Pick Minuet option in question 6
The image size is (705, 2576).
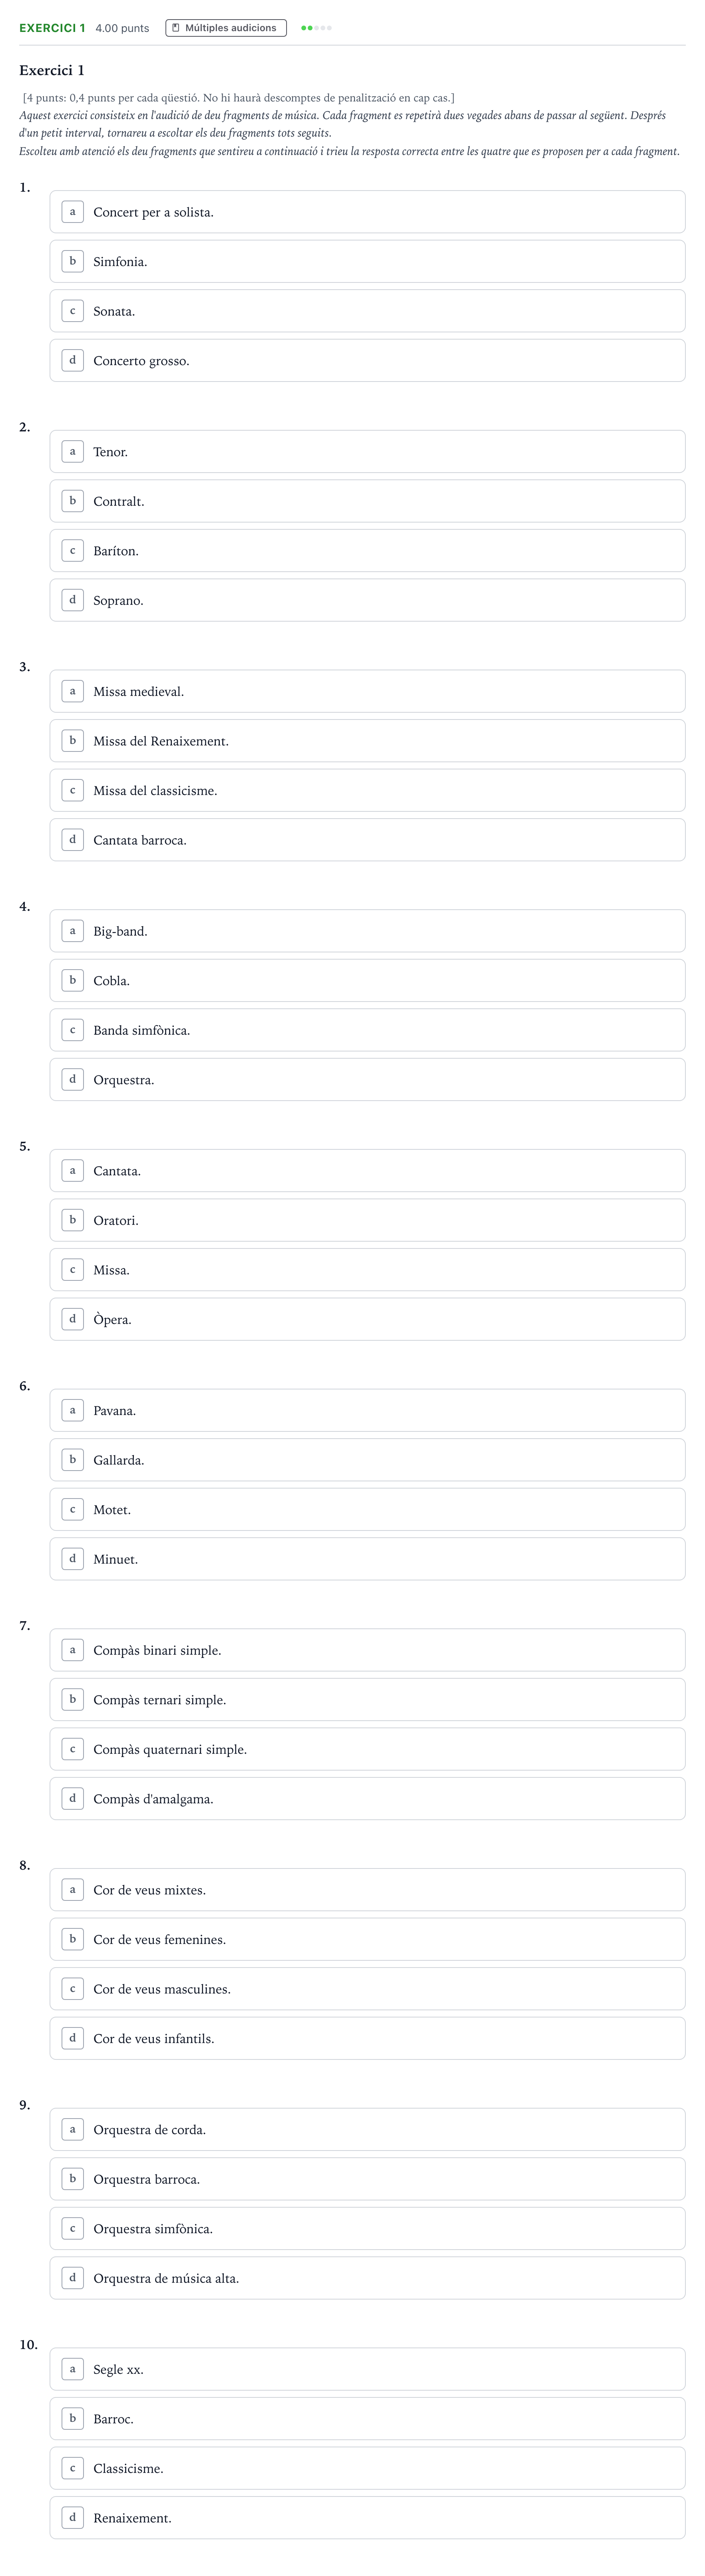367,1559
